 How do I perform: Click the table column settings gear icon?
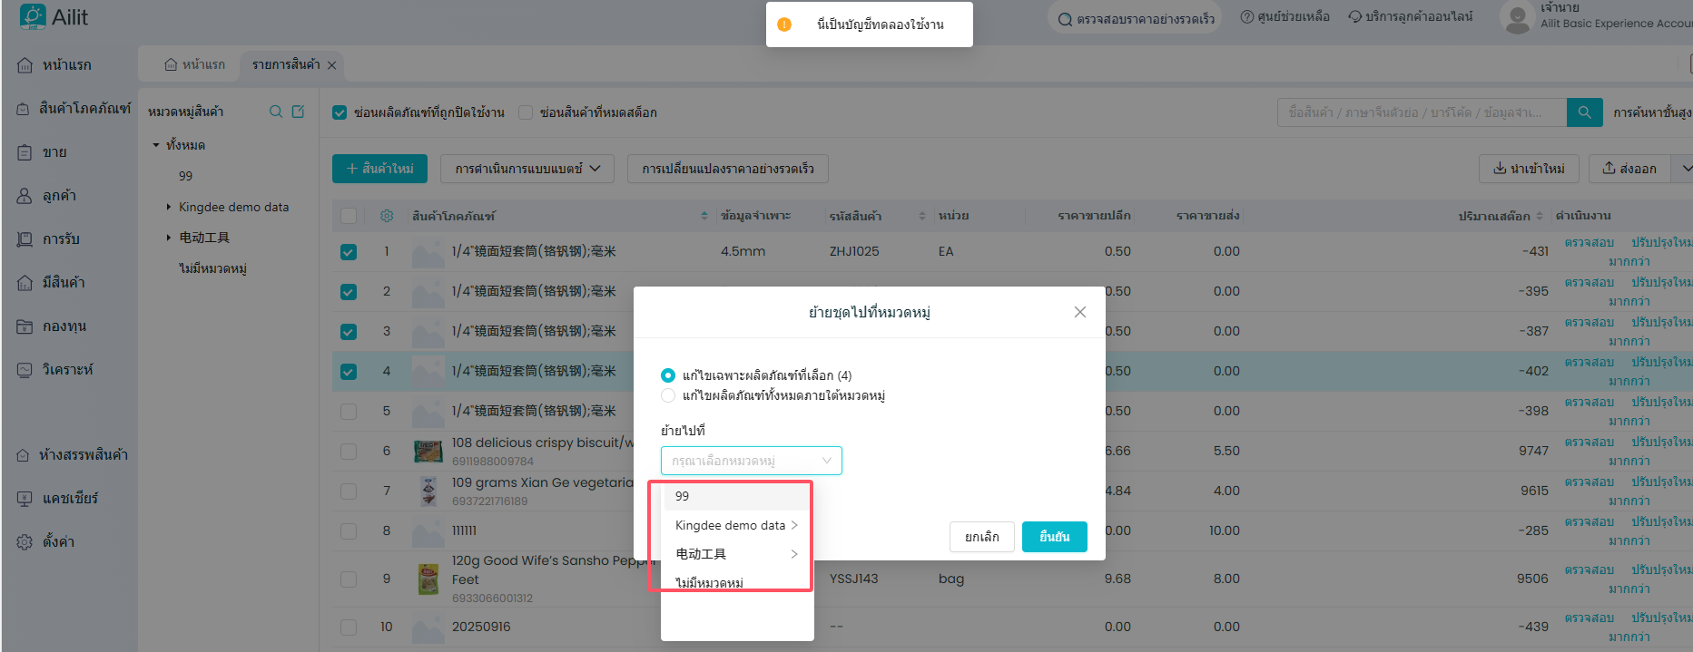click(387, 216)
